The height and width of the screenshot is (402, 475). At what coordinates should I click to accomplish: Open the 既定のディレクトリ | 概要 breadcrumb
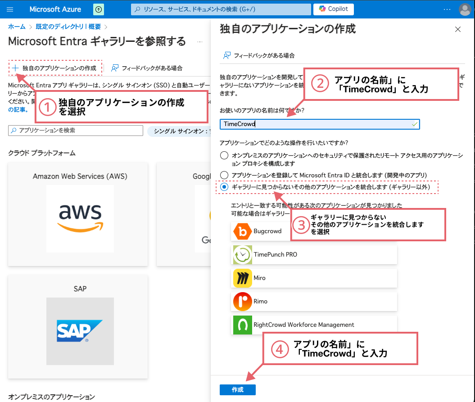[68, 27]
